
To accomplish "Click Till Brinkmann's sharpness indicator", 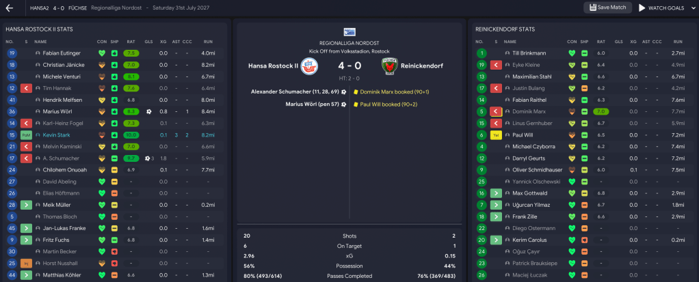I will pos(584,53).
